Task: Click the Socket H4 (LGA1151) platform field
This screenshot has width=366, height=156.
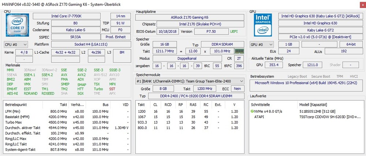Action: tap(91, 44)
